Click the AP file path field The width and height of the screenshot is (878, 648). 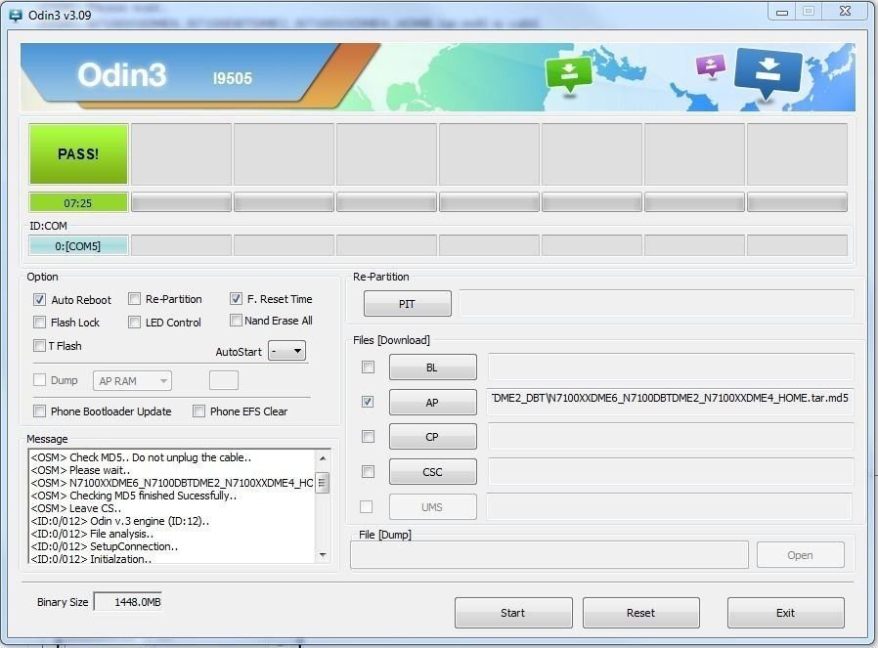point(671,402)
